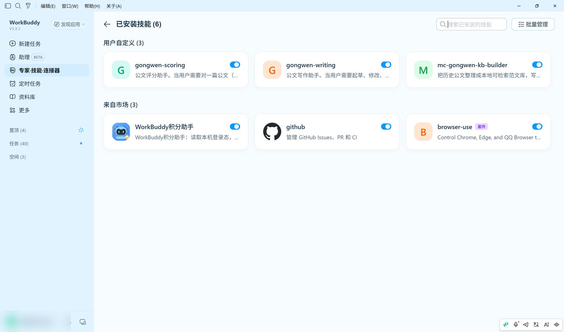Expand the 空间 (3) section
564x332 pixels.
pos(18,157)
